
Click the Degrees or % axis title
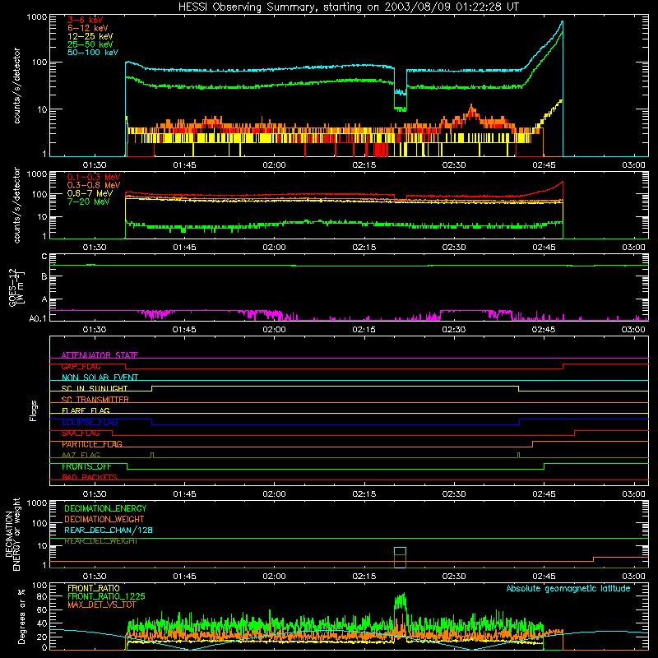tap(21, 616)
